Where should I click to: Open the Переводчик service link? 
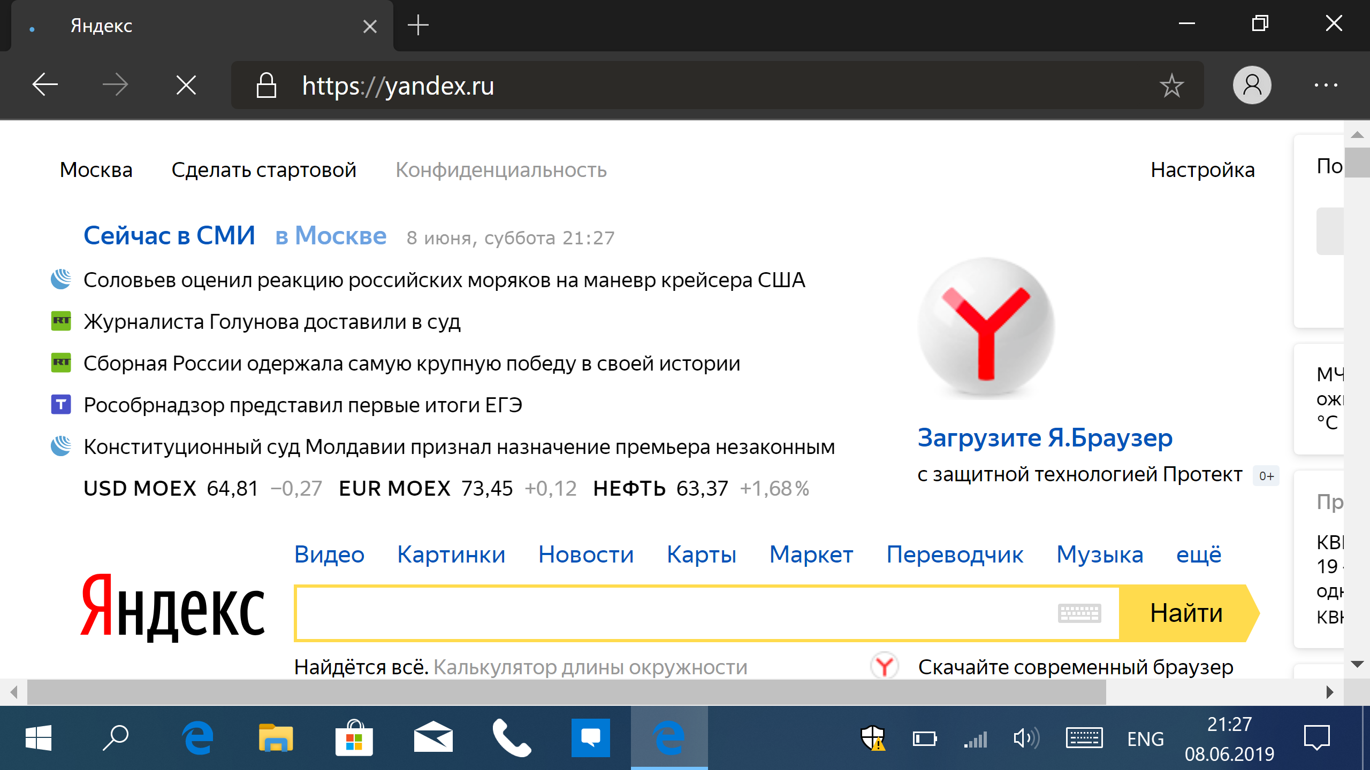(x=955, y=555)
